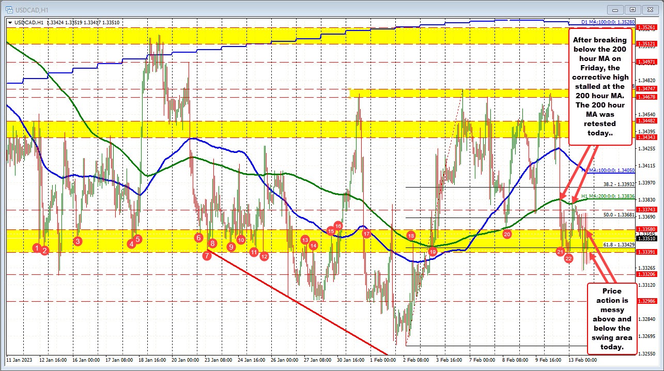Image resolution: width=664 pixels, height=371 pixels.
Task: Click marker 15 near the blue moving average
Action: pyautogui.click(x=331, y=231)
